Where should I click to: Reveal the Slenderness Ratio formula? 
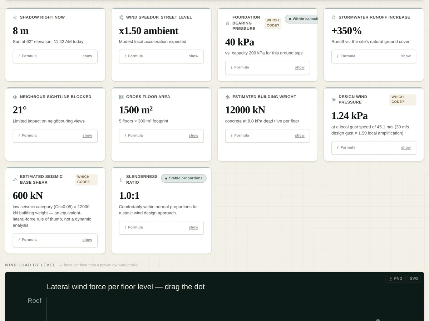click(x=193, y=228)
